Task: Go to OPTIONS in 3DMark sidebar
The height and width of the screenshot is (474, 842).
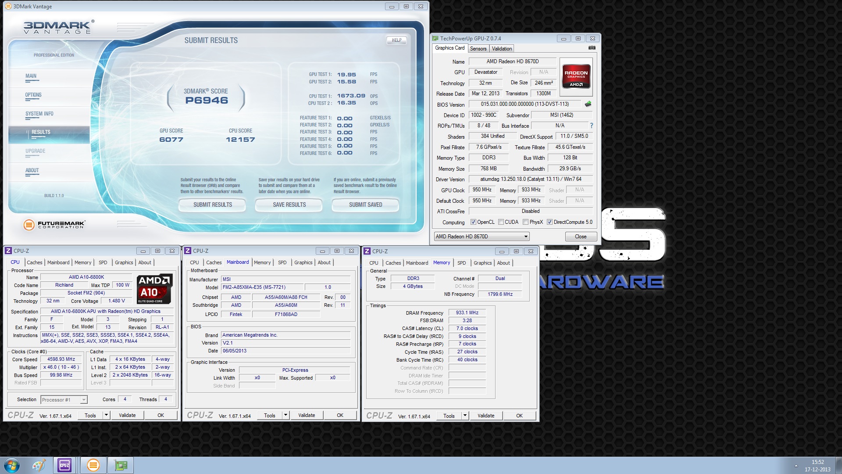Action: 33,95
